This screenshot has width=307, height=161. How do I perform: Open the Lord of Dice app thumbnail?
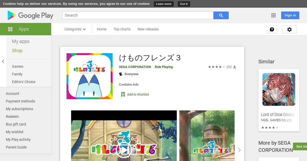279,89
